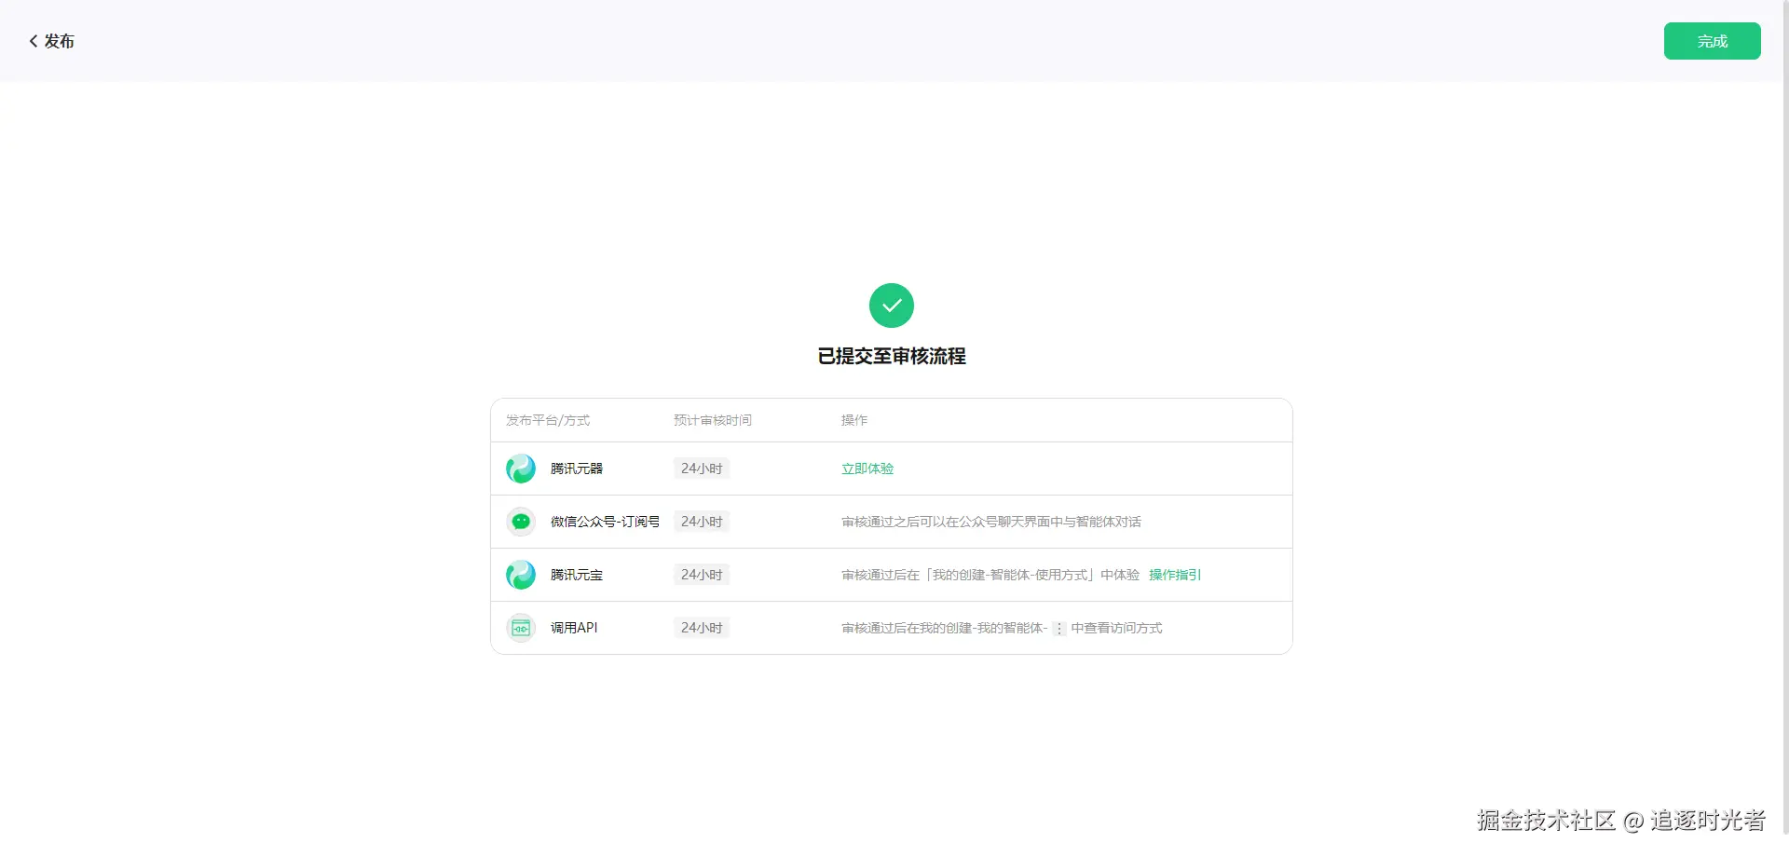Click the 预计审核时间 column header
The height and width of the screenshot is (856, 1789).
(713, 420)
